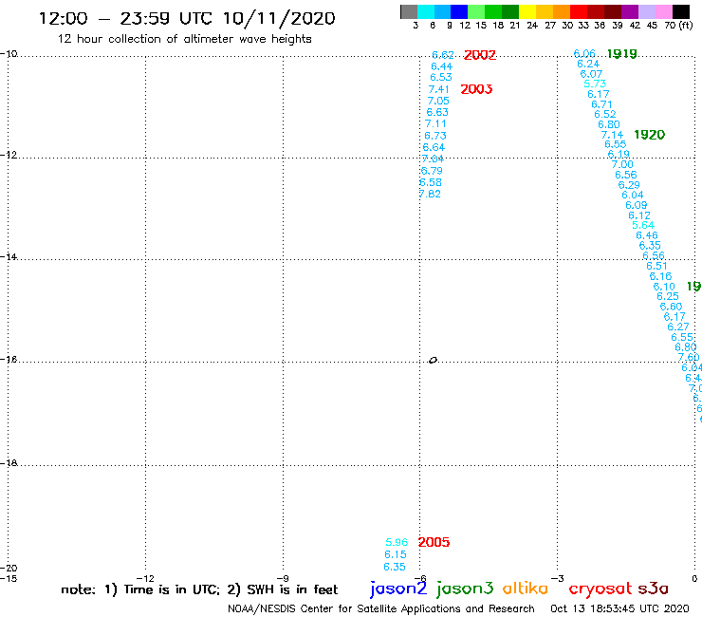Pick the pink swatch near 70 ft
The image size is (702, 617).
click(664, 11)
